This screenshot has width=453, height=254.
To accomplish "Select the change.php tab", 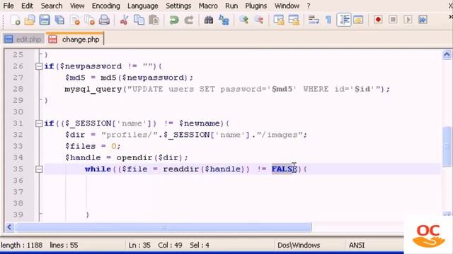I will click(74, 39).
